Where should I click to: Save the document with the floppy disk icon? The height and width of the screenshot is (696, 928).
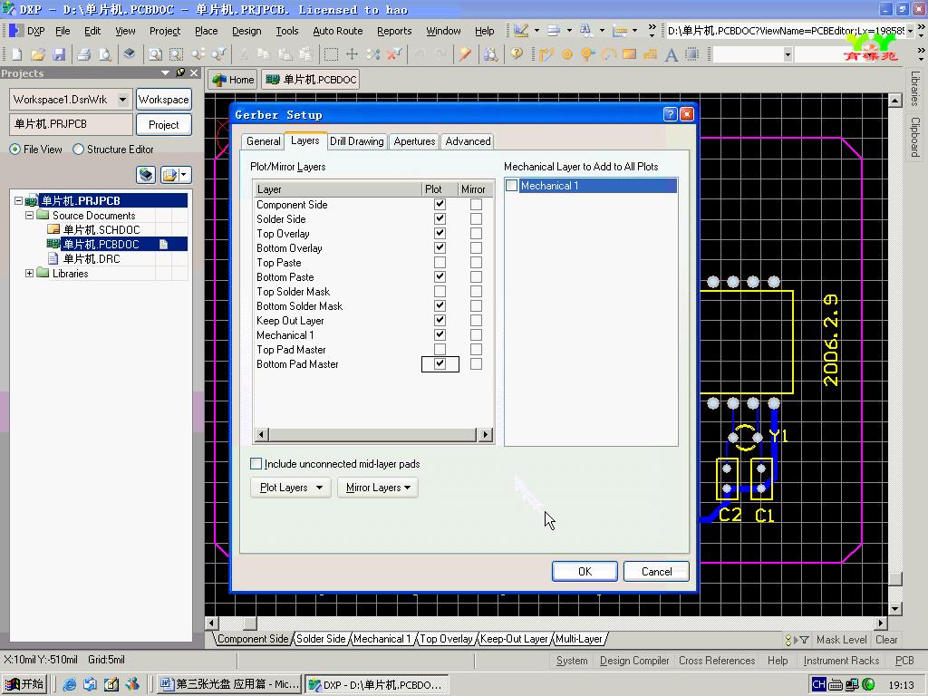[x=59, y=55]
